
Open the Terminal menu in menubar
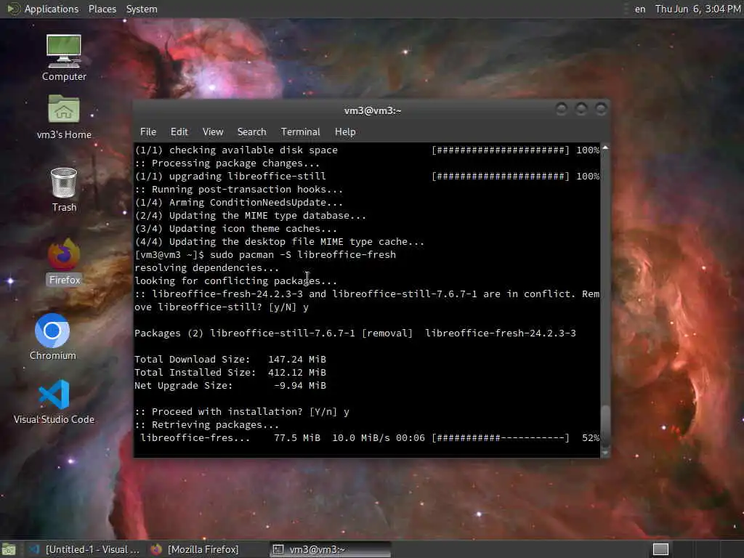click(300, 132)
